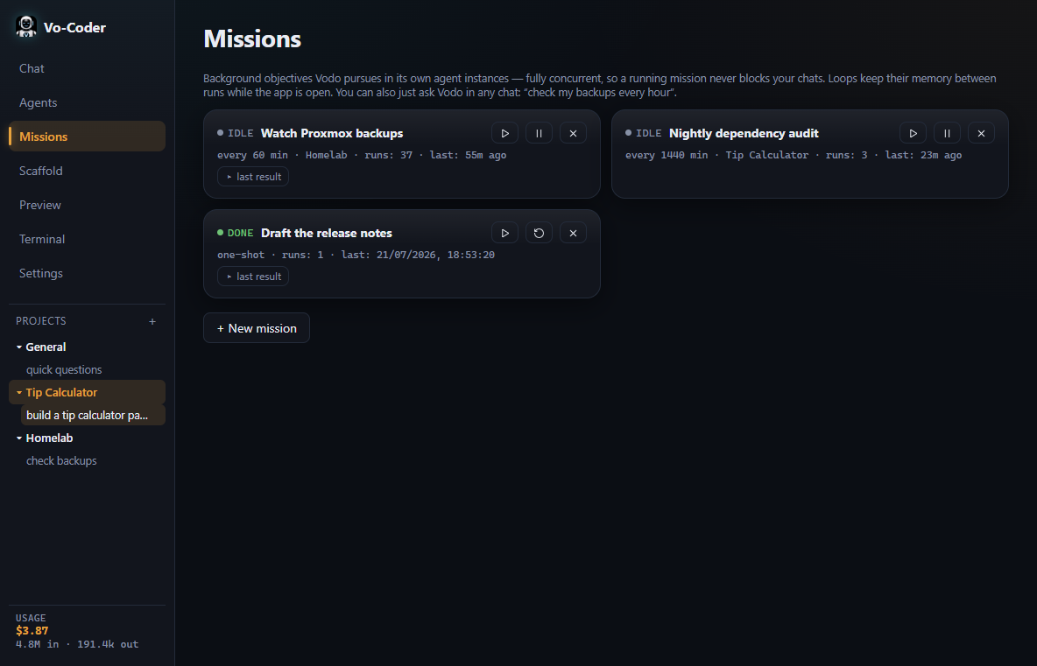1037x666 pixels.
Task: Click the IDLE status on Nightly dependency audit
Action: [x=649, y=134]
